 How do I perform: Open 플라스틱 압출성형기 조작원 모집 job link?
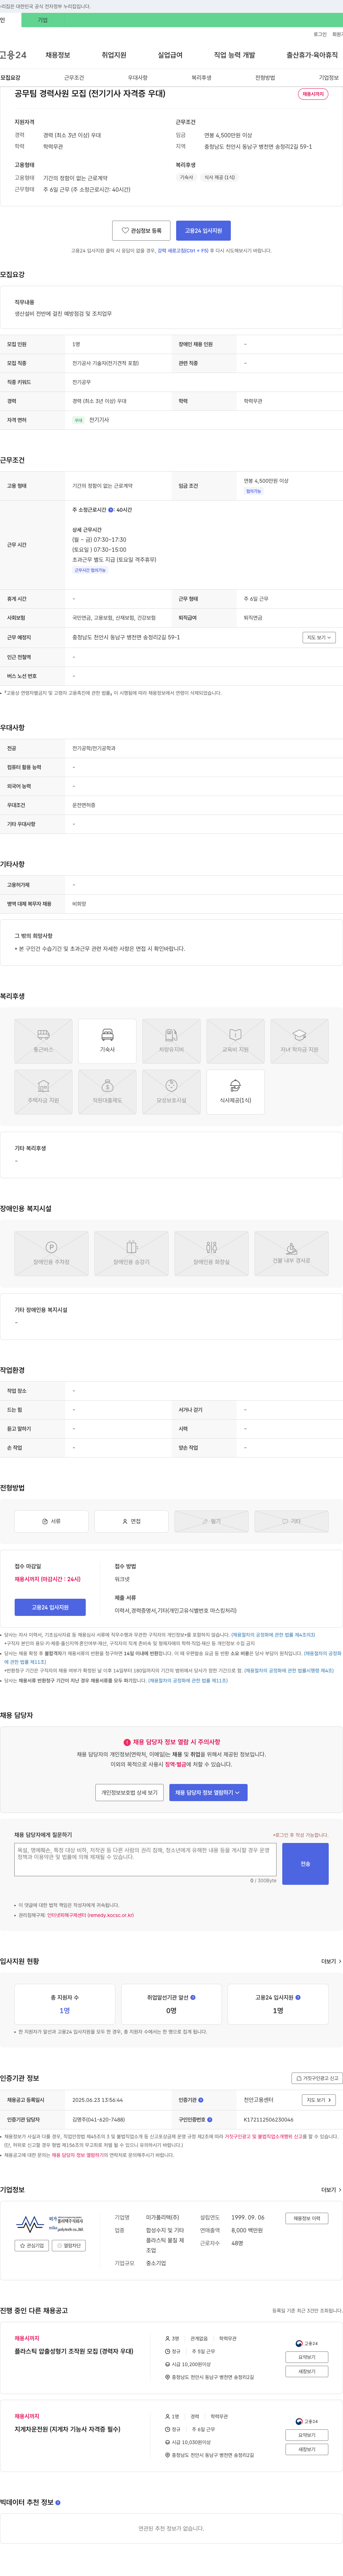74,2351
